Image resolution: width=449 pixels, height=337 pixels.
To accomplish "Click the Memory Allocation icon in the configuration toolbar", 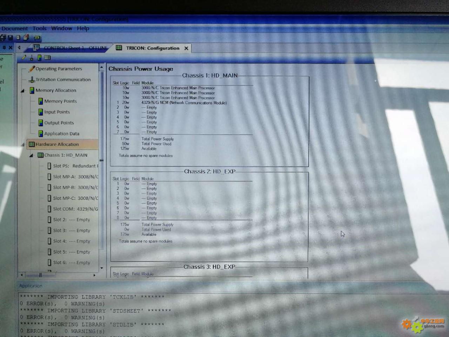I will (39, 58).
